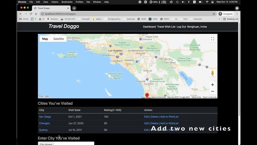
Task: Click Log Out in the navbar
Action: tap(181, 27)
